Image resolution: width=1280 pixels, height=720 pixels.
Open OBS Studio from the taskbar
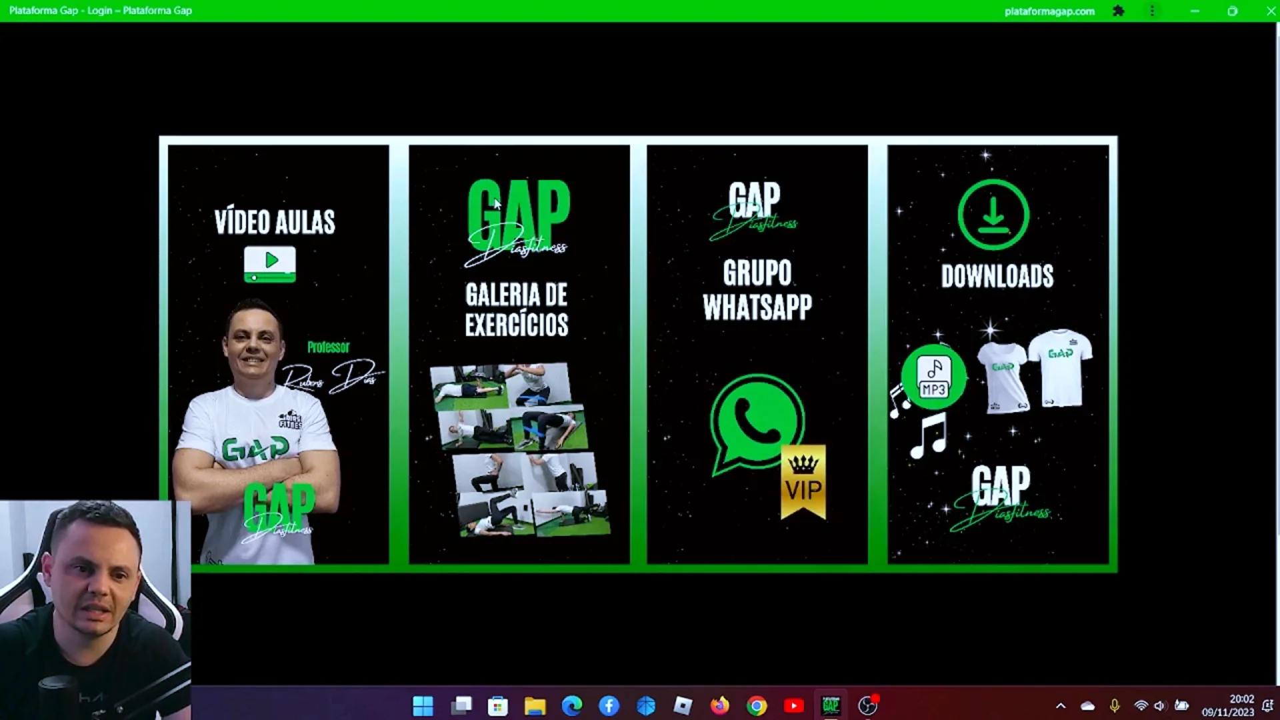tap(869, 705)
